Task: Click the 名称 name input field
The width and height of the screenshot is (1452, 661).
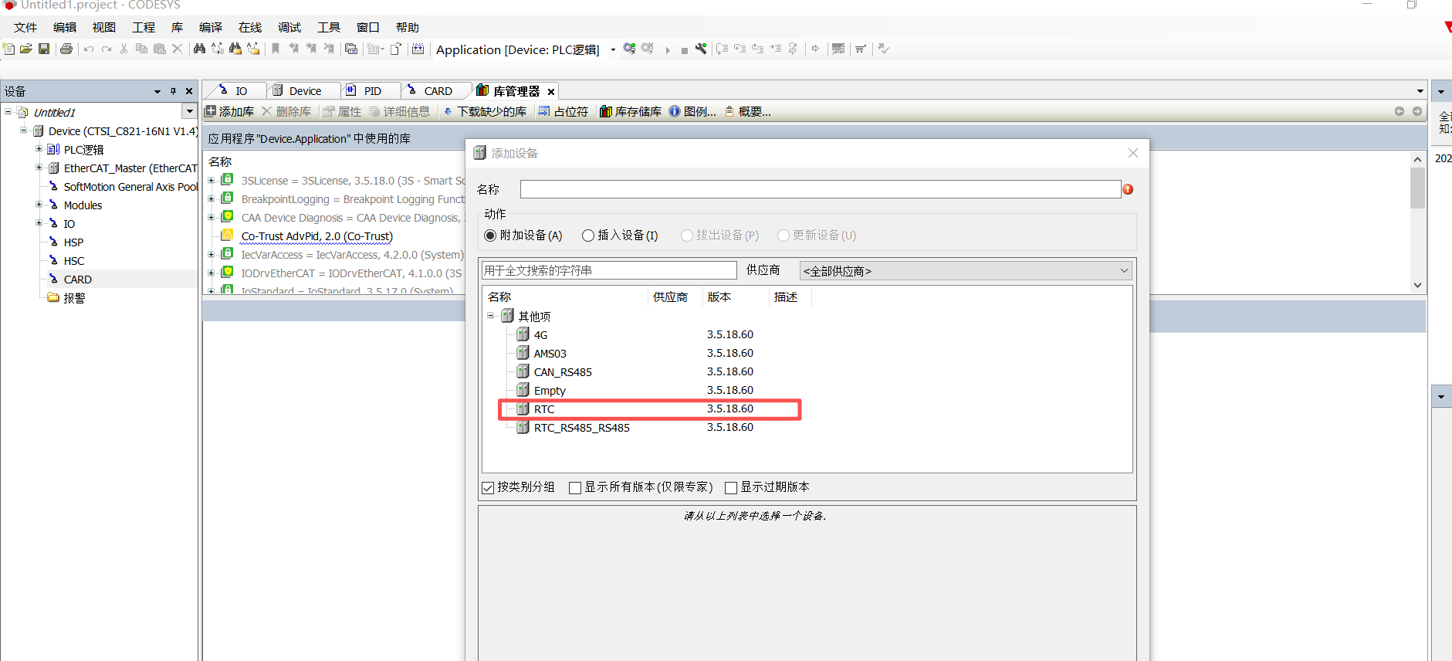Action: pyautogui.click(x=821, y=189)
